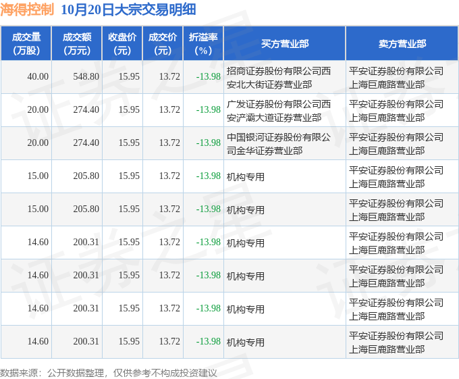Image resolution: width=459 pixels, height=379 pixels.
Task: Click the first row's -13.98 discount rate
Action: pyautogui.click(x=208, y=77)
